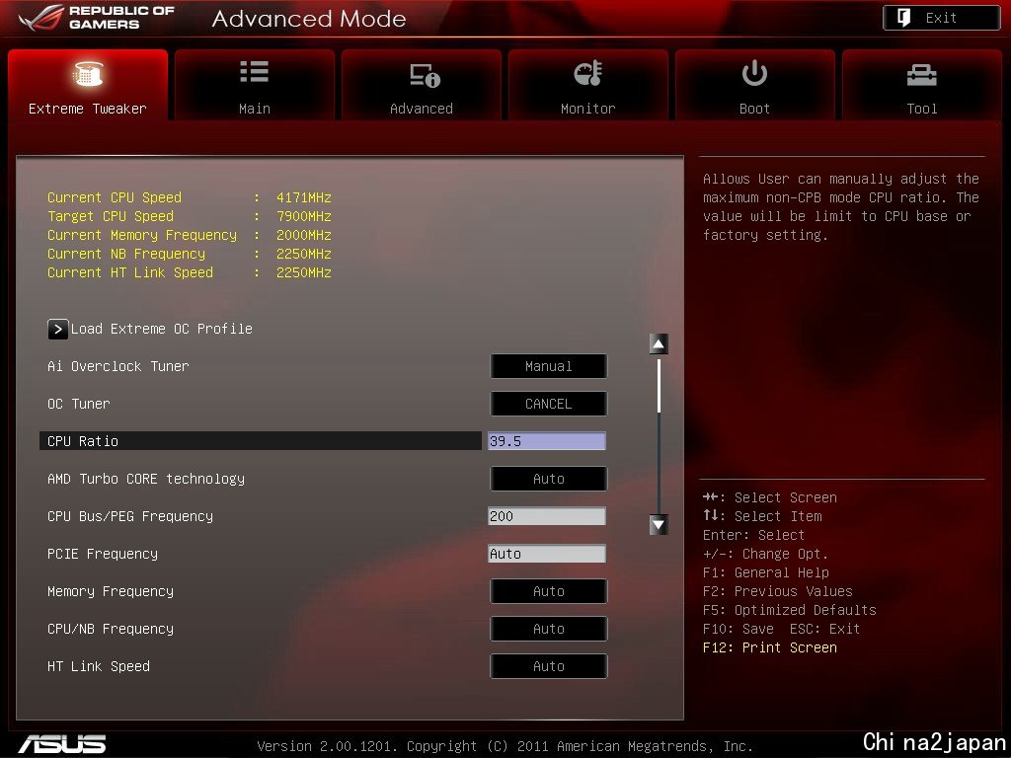Click the Extreme Tweaker chip icon
Screen dimensions: 1011x758
tap(88, 74)
